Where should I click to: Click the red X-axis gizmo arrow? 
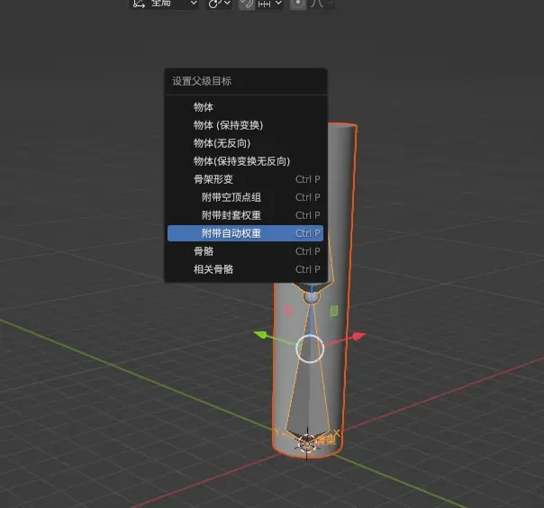tap(358, 336)
